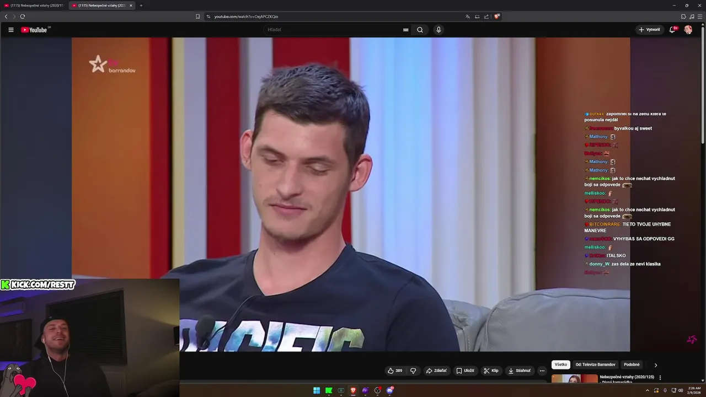Image resolution: width=706 pixels, height=397 pixels.
Task: Show hidden system tray icons
Action: point(648,390)
